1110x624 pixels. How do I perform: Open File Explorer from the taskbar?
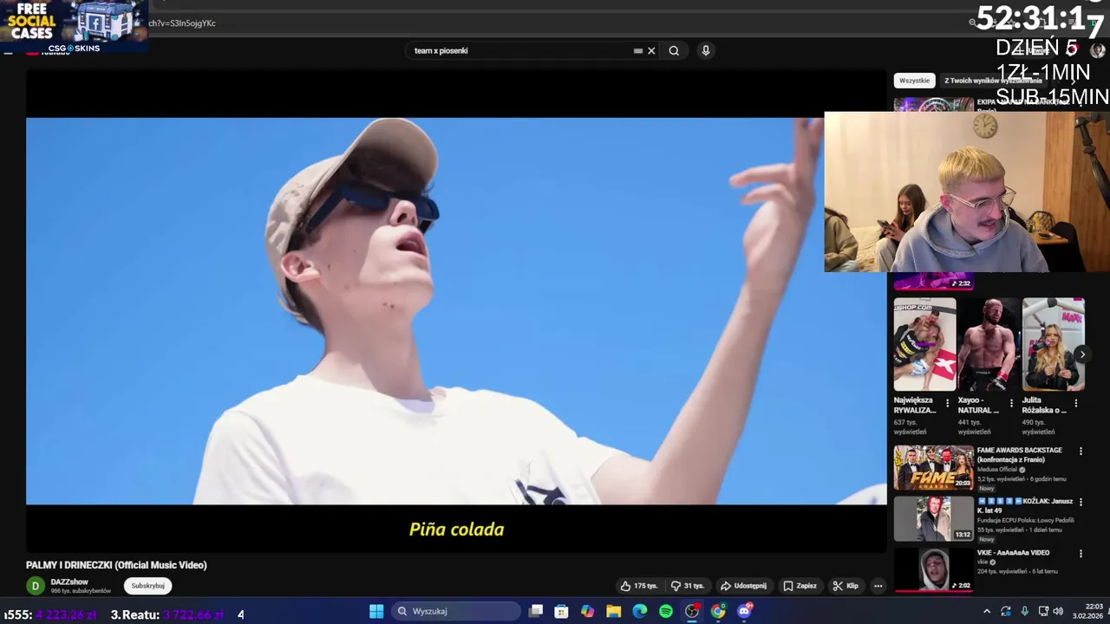(x=613, y=611)
